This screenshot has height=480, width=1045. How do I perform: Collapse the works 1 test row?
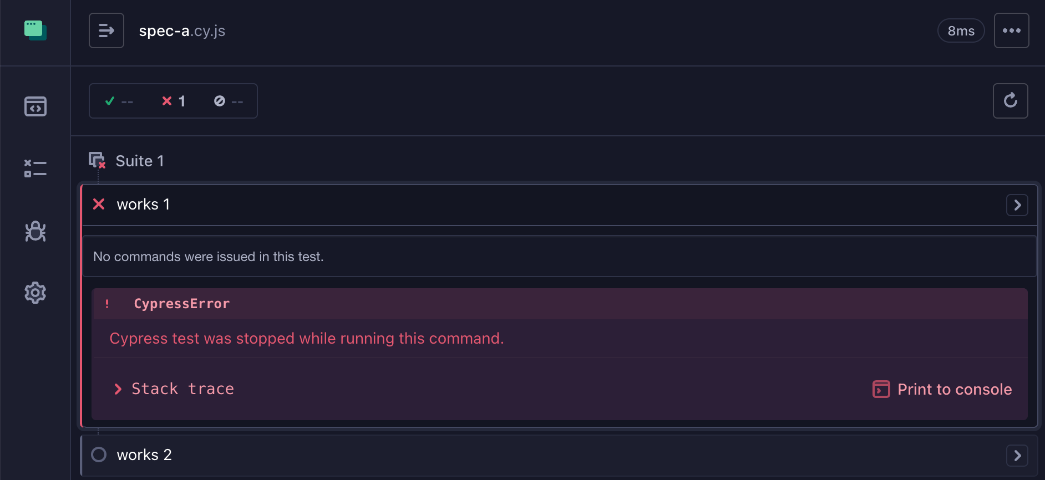tap(559, 205)
